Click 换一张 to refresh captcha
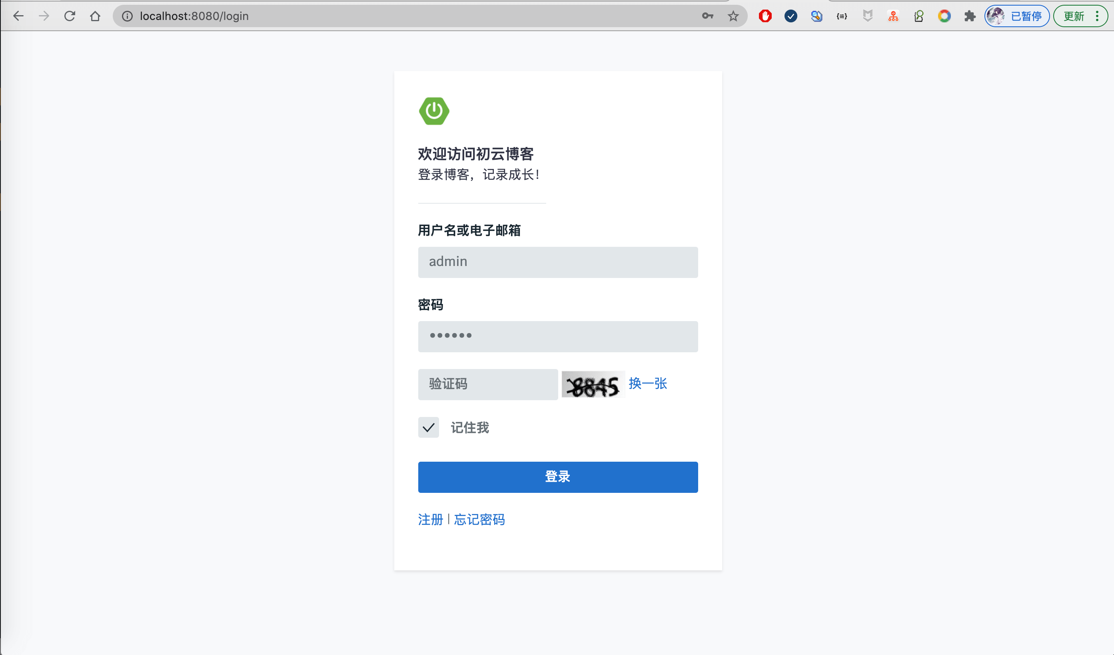This screenshot has height=655, width=1114. pos(648,383)
